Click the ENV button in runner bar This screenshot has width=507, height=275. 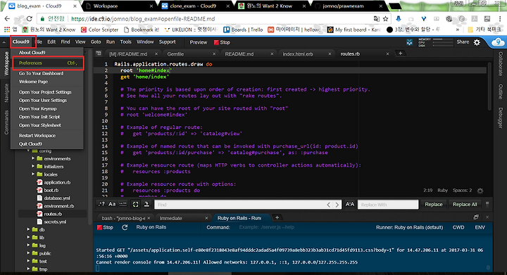tap(480, 227)
